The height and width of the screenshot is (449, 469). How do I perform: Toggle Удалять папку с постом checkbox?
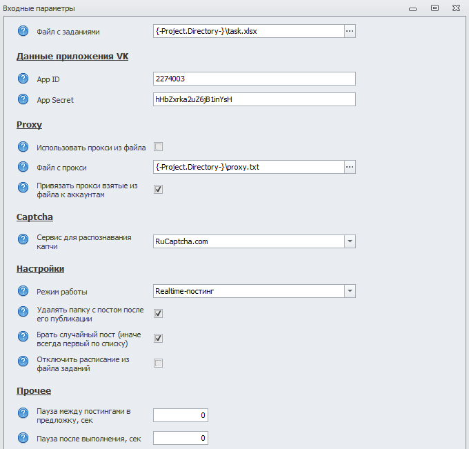click(158, 314)
